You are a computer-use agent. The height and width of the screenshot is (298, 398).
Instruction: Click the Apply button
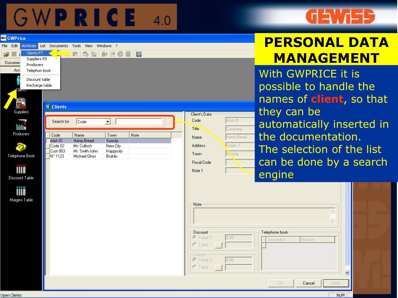tap(336, 283)
